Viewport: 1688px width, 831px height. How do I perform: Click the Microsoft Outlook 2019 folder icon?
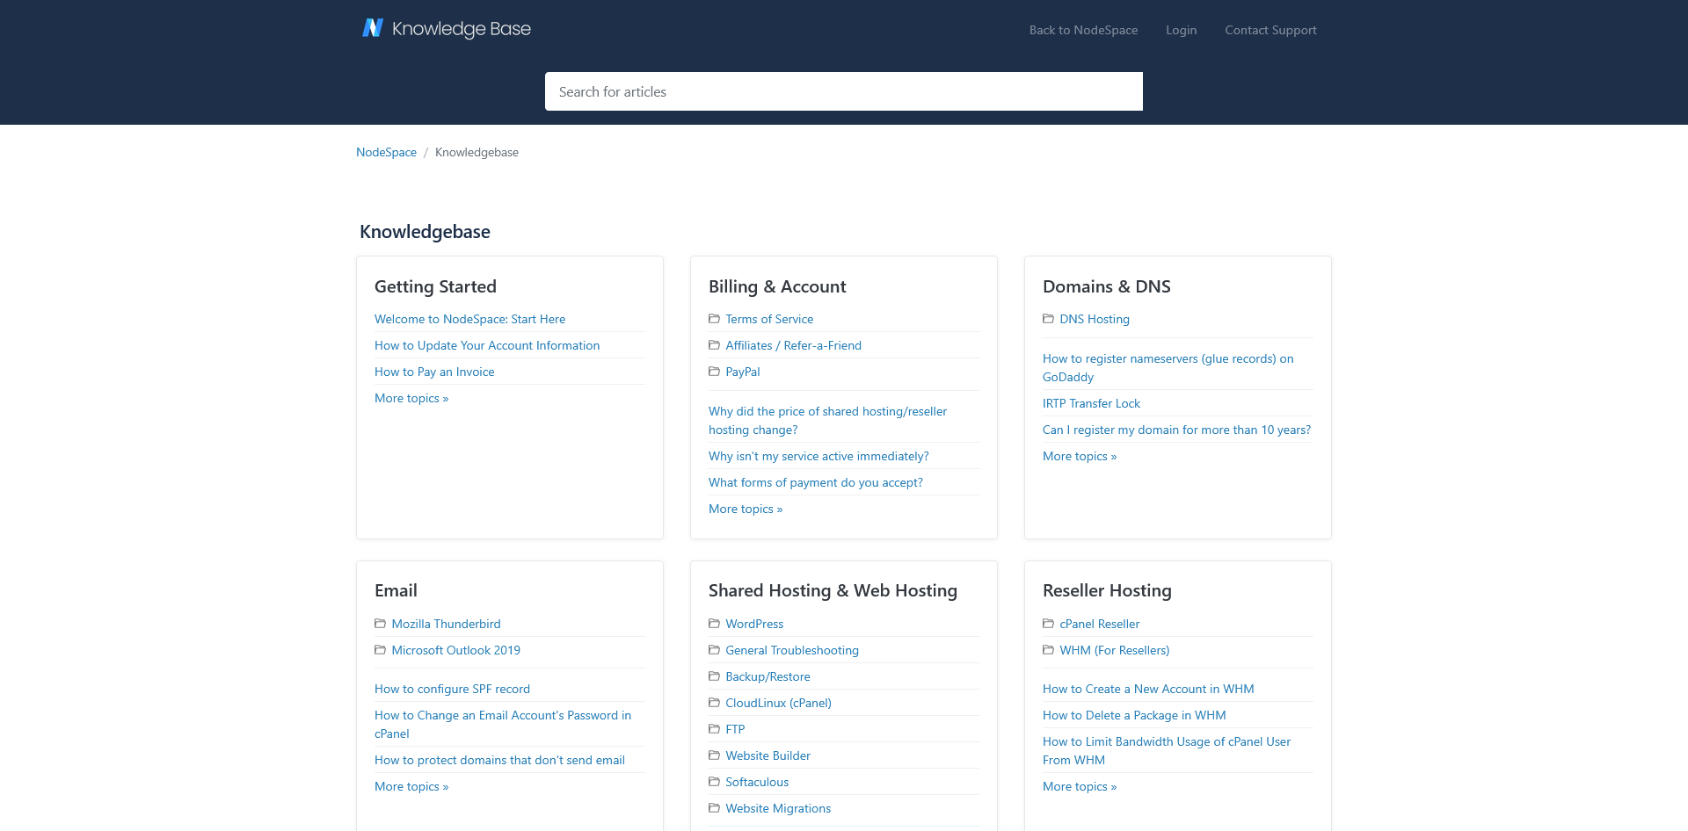click(380, 650)
